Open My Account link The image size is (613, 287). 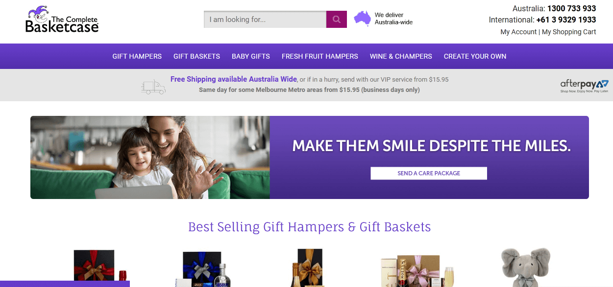pos(518,32)
